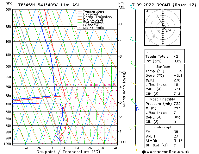
Task: Click the date text '17.09.2022 00GMT (Base: 12)'
Action: pos(163,5)
